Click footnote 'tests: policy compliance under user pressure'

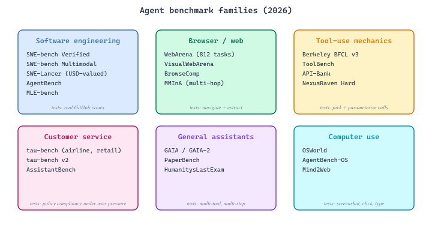[78, 203]
